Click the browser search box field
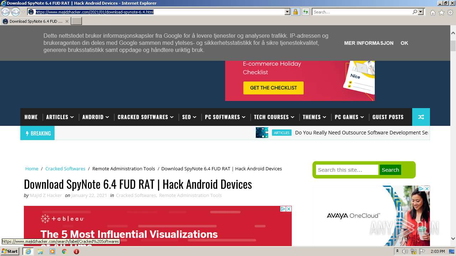 (x=362, y=12)
